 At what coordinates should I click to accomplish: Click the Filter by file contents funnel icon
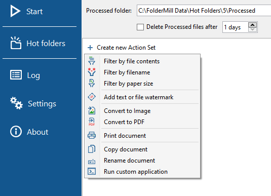coord(92,61)
